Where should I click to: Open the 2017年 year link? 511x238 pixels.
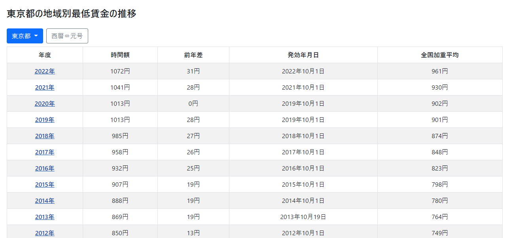[x=45, y=152]
